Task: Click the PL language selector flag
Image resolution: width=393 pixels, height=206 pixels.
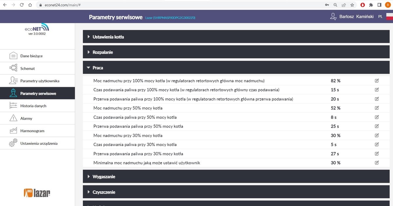Action: click(x=389, y=16)
